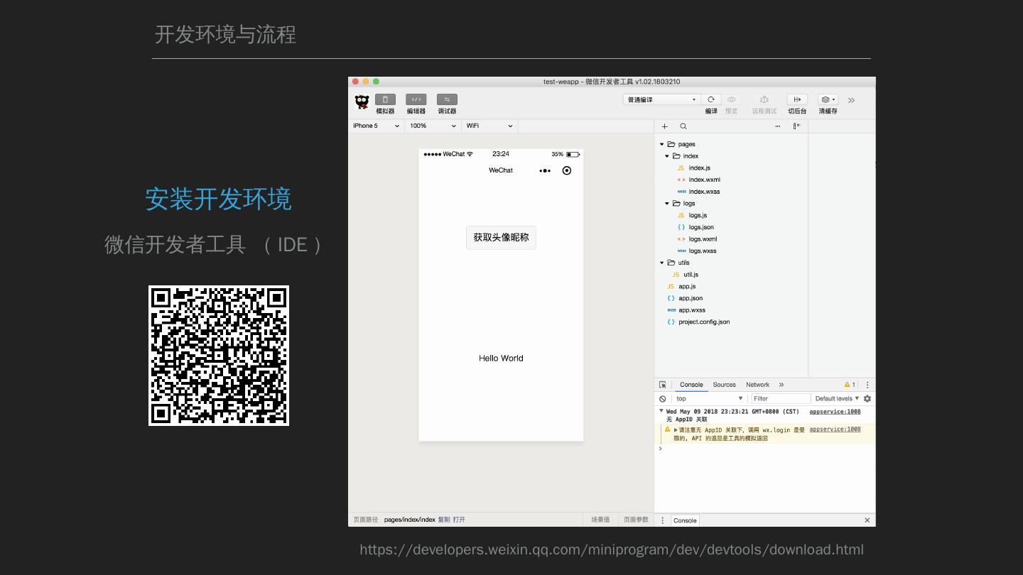1023x575 pixels.
Task: Open the iPhone 5 device dropdown
Action: click(x=376, y=126)
